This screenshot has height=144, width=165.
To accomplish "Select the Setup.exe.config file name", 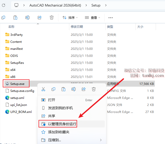I will [x=22, y=91].
